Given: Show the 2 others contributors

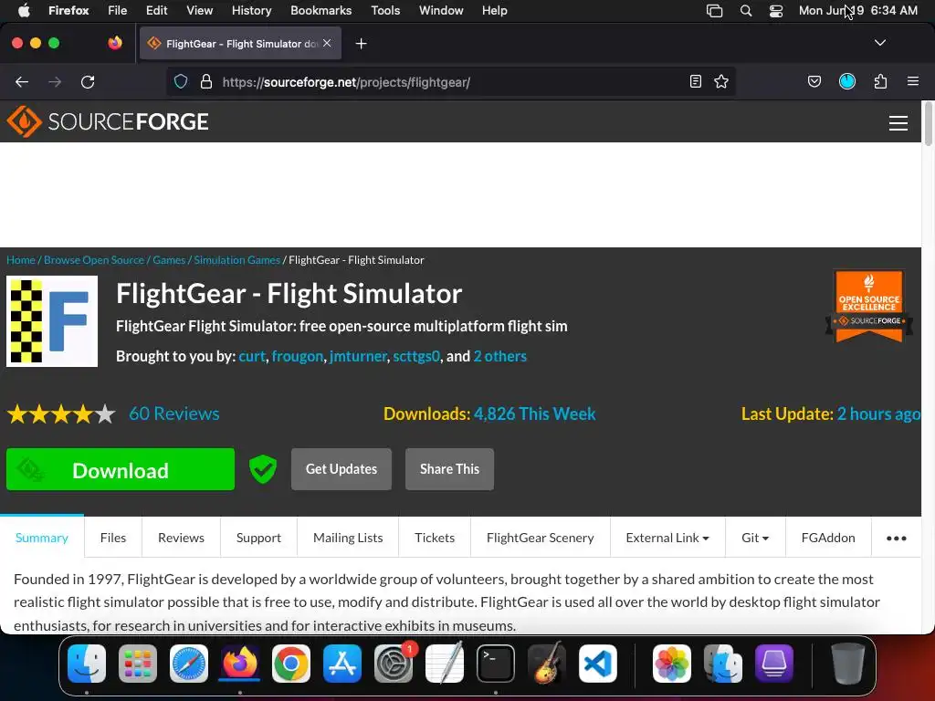Looking at the screenshot, I should click(x=499, y=356).
